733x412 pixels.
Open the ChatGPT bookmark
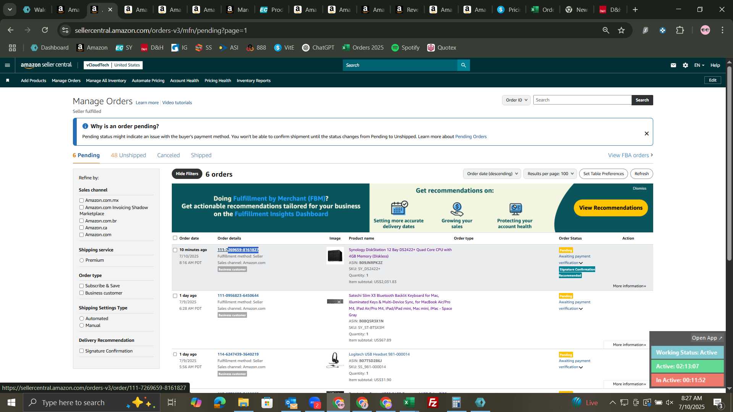tap(318, 48)
